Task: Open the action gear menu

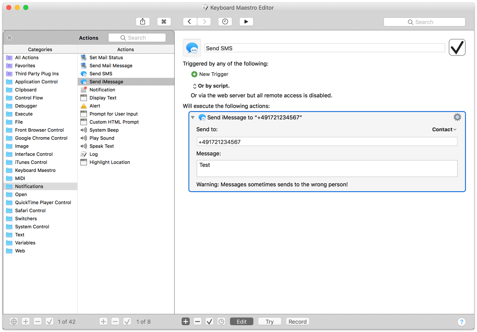Action: 457,117
